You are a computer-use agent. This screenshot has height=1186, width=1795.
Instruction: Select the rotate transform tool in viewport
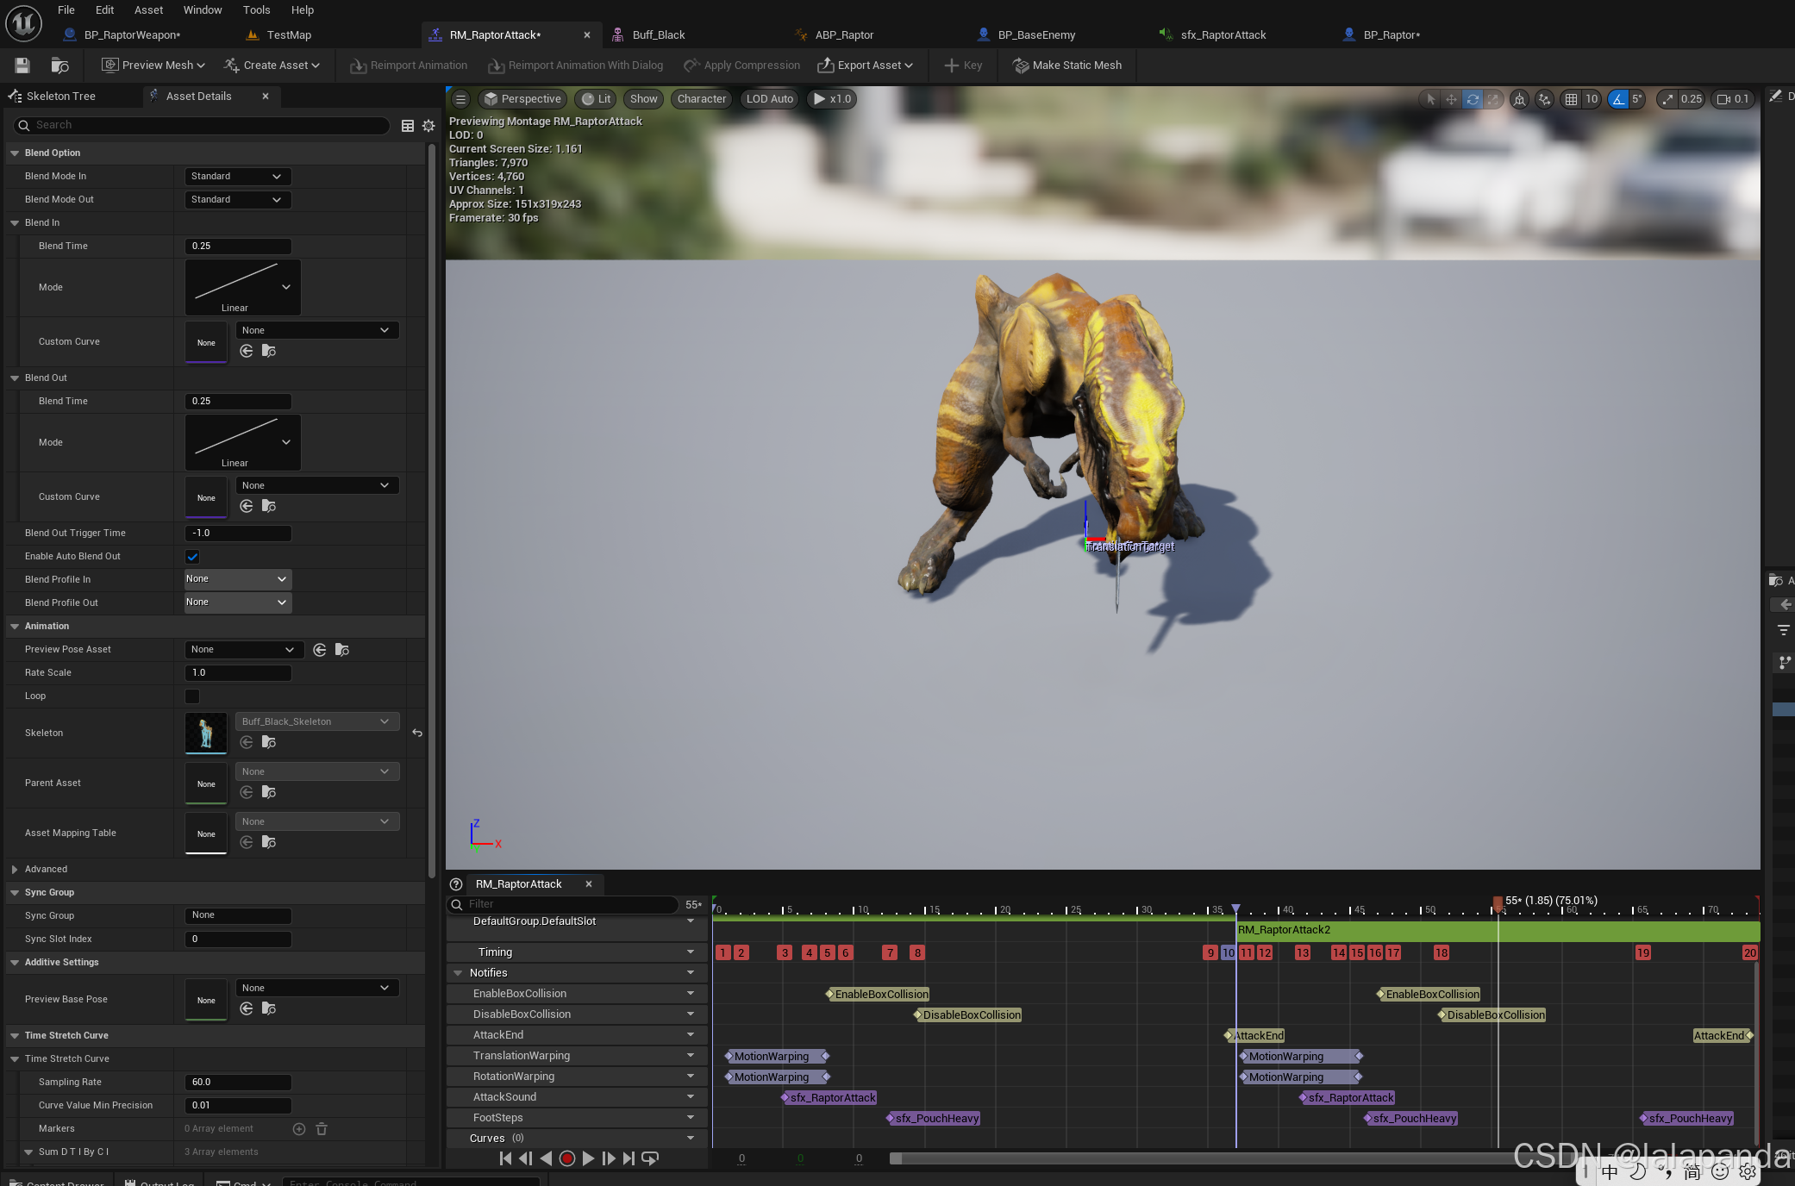[1473, 99]
